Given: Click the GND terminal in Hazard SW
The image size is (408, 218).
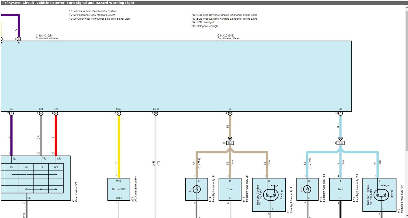Looking at the screenshot, I should pyautogui.click(x=119, y=198).
